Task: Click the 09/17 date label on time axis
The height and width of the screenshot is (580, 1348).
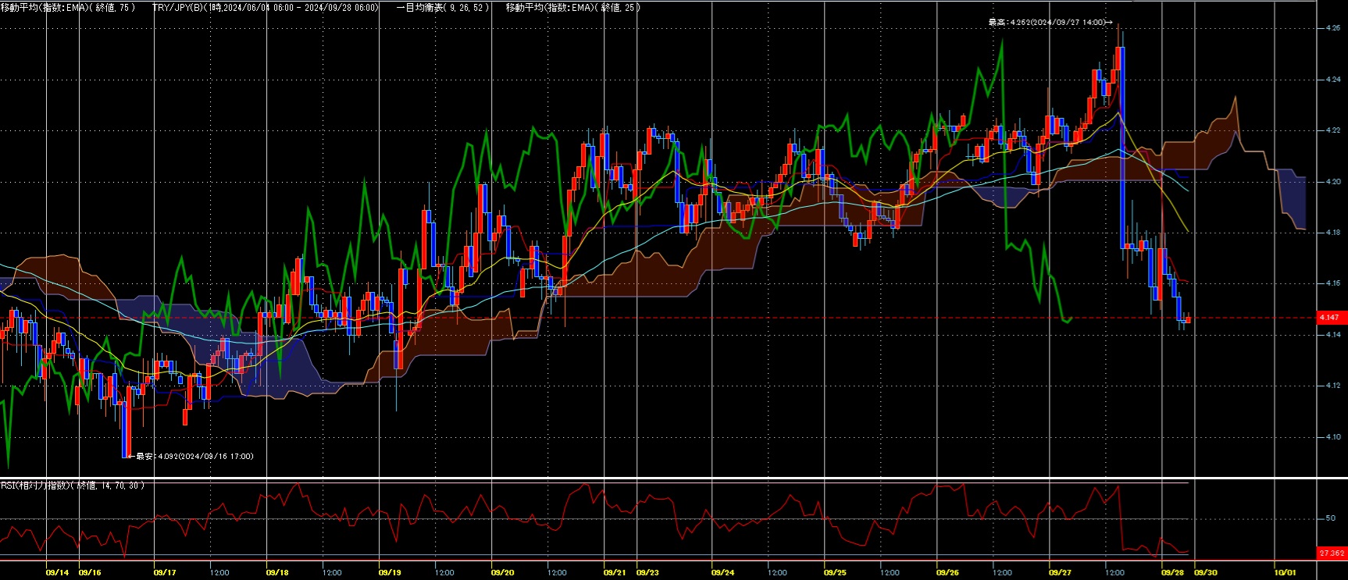Action: tap(165, 572)
